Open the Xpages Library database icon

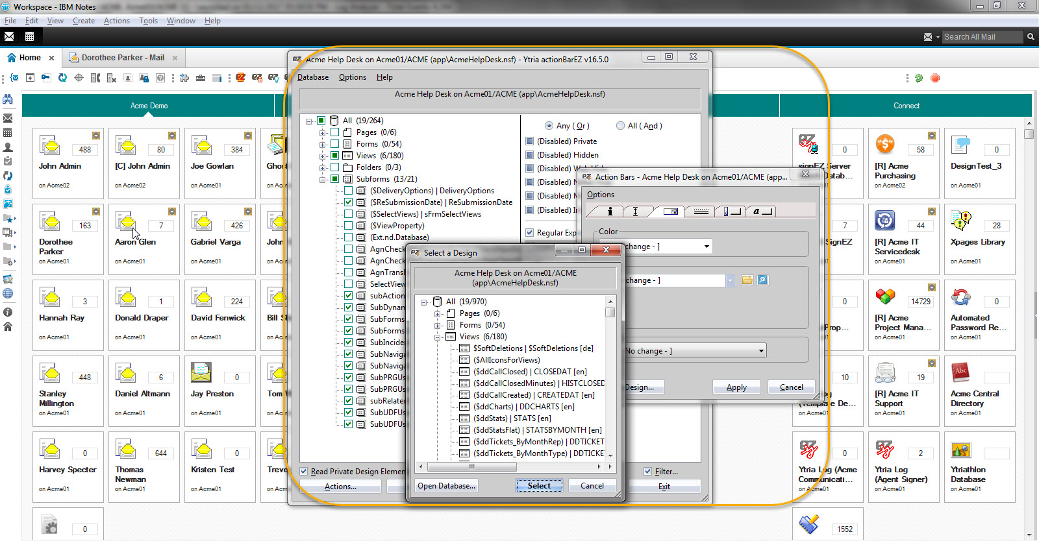pos(980,239)
